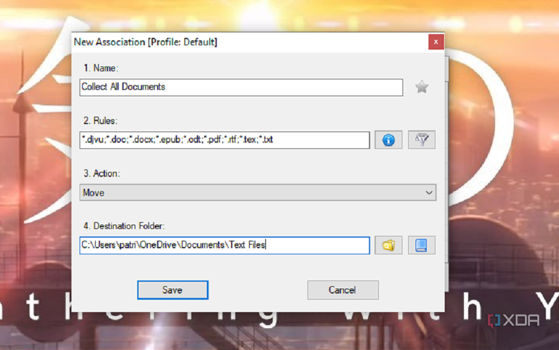Click the dialog title New Association [Profile: Default]
This screenshot has width=559, height=350.
point(145,42)
